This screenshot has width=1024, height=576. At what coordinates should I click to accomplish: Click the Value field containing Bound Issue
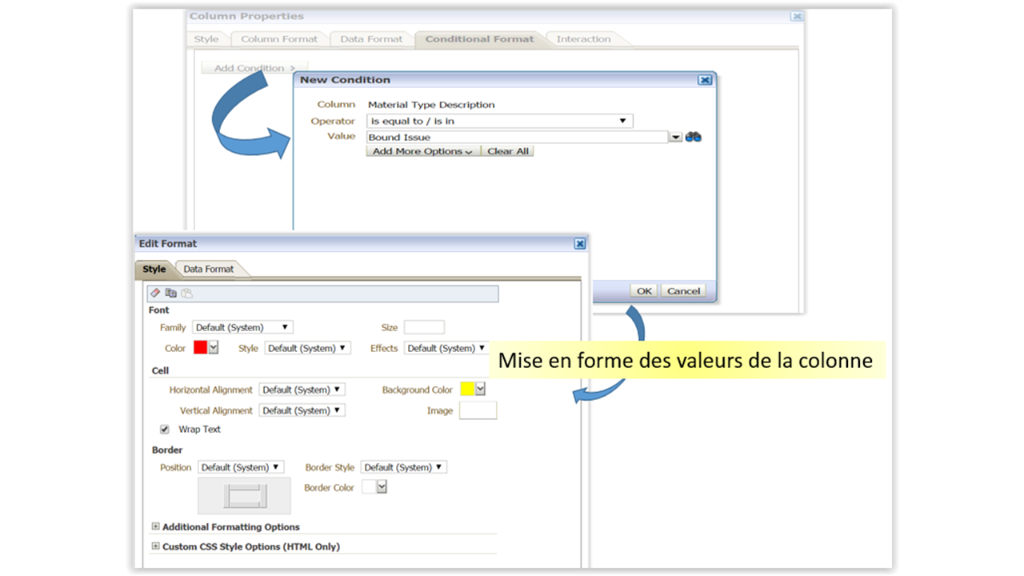click(x=517, y=138)
